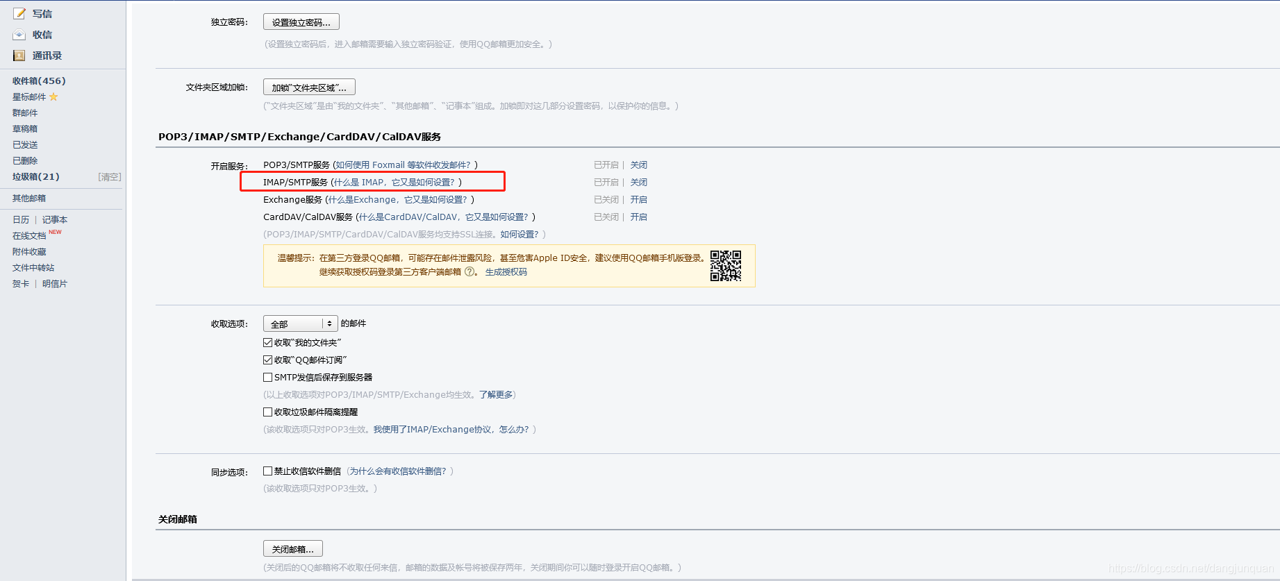Open 贺卡 greeting cards link
Image resolution: width=1280 pixels, height=581 pixels.
click(21, 284)
